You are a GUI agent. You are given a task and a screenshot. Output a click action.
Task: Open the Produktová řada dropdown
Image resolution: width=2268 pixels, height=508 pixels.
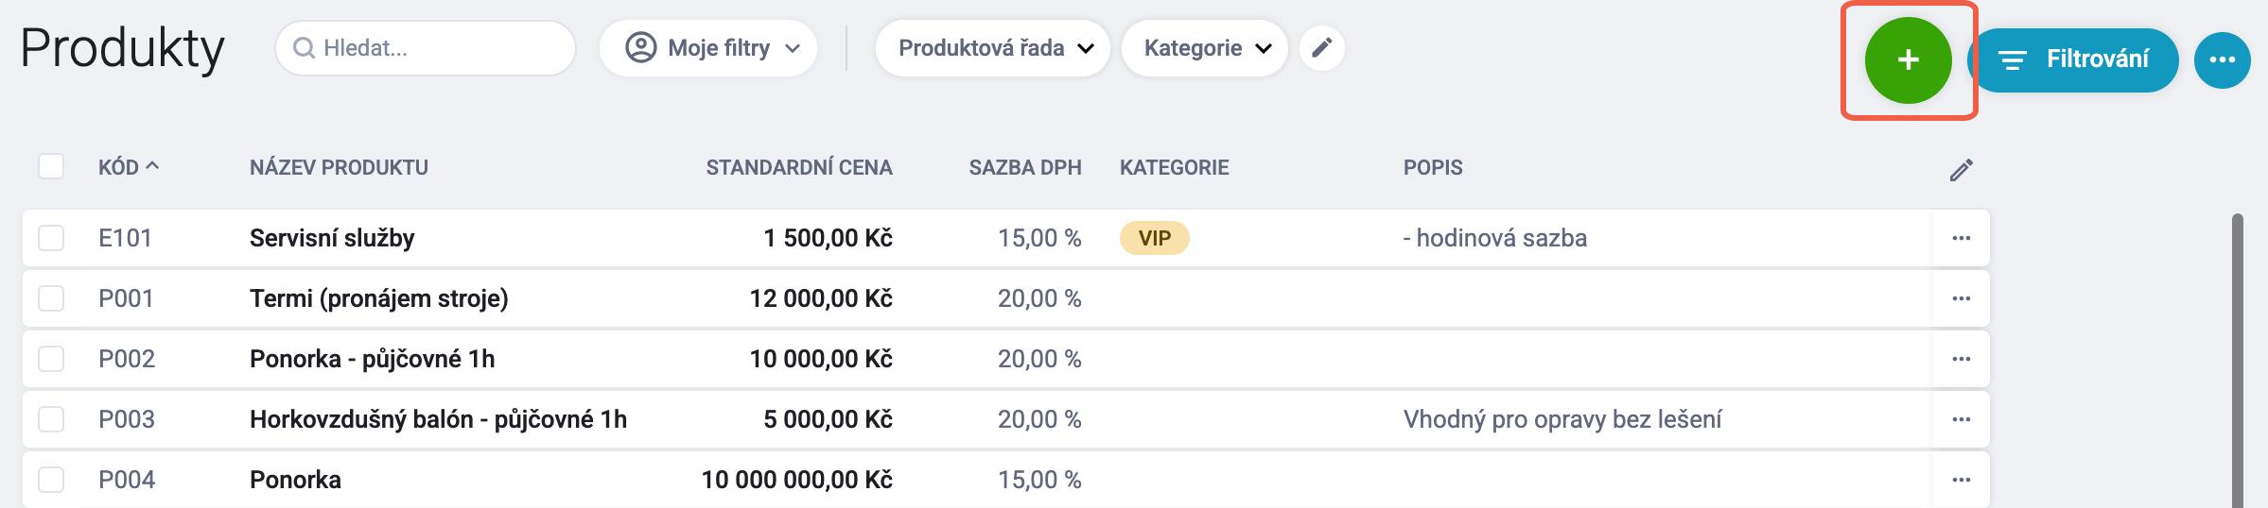[x=992, y=48]
